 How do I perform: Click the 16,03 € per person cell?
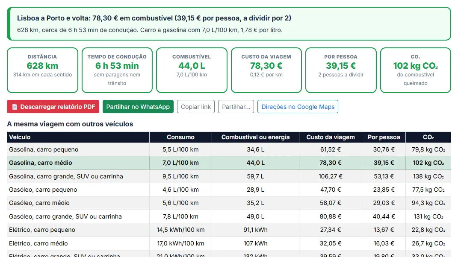384,243
